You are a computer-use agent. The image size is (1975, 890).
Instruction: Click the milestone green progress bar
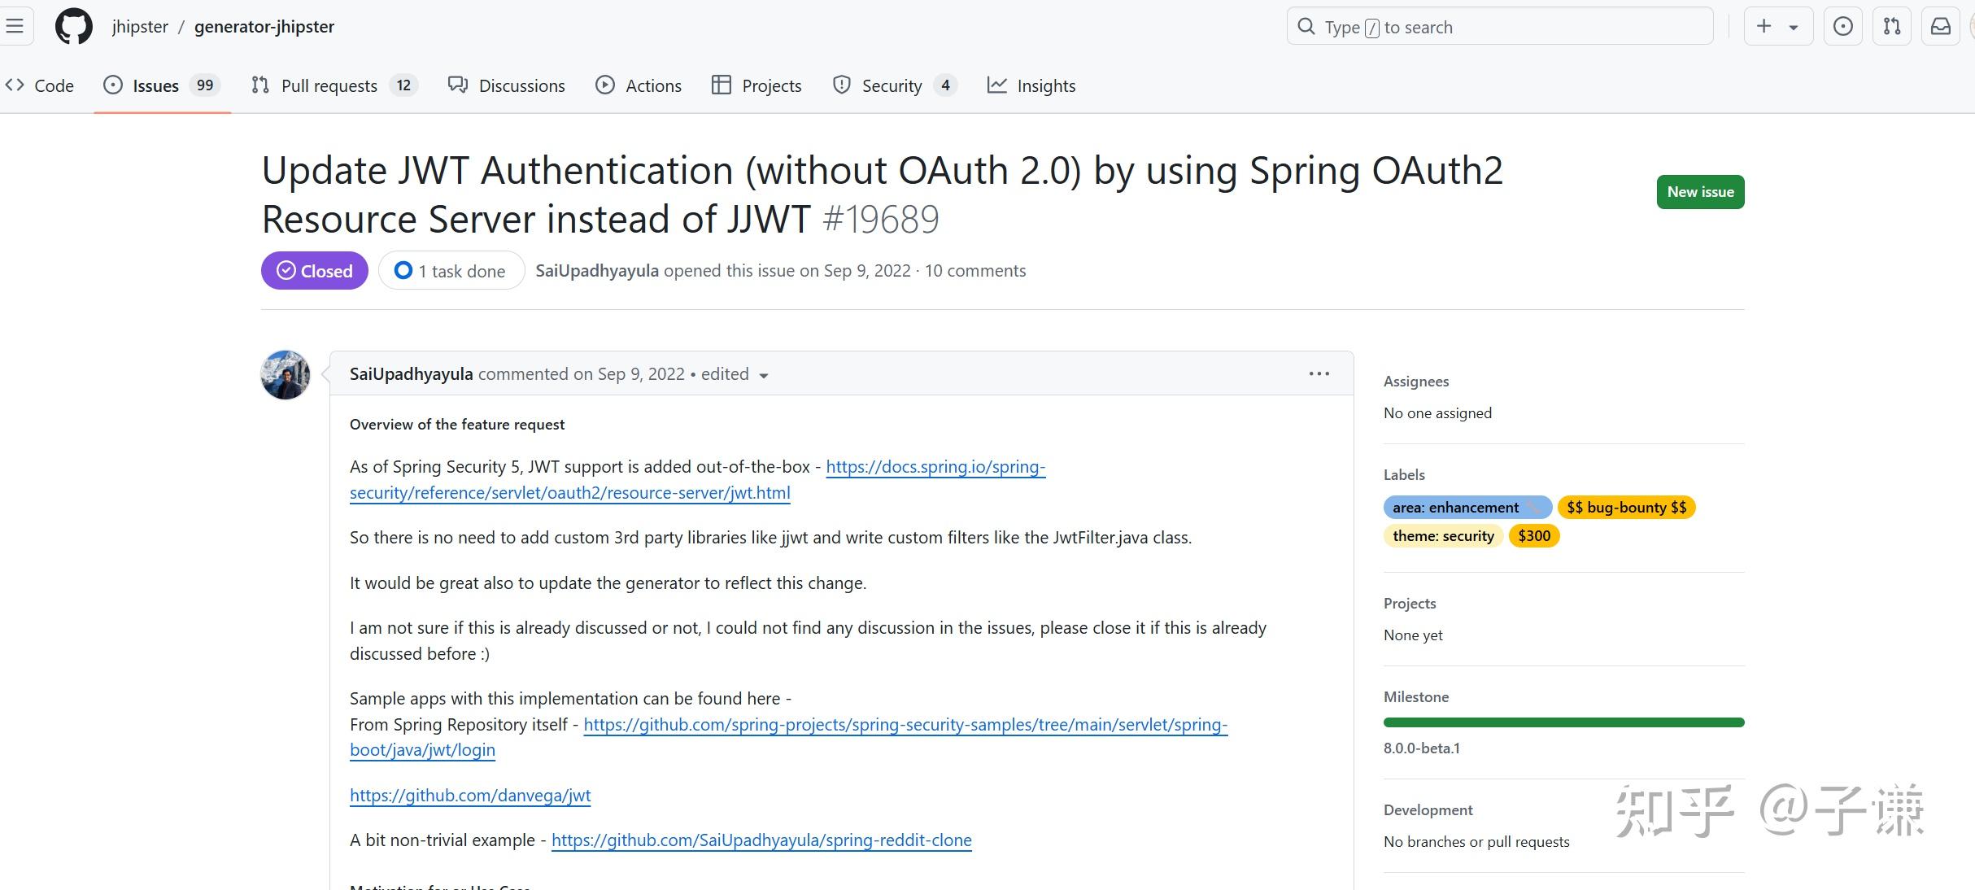pyautogui.click(x=1563, y=722)
